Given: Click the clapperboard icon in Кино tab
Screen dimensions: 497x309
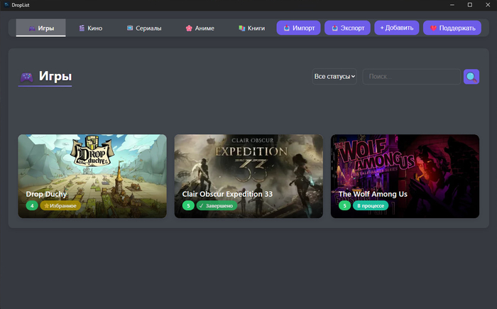Looking at the screenshot, I should coord(82,28).
